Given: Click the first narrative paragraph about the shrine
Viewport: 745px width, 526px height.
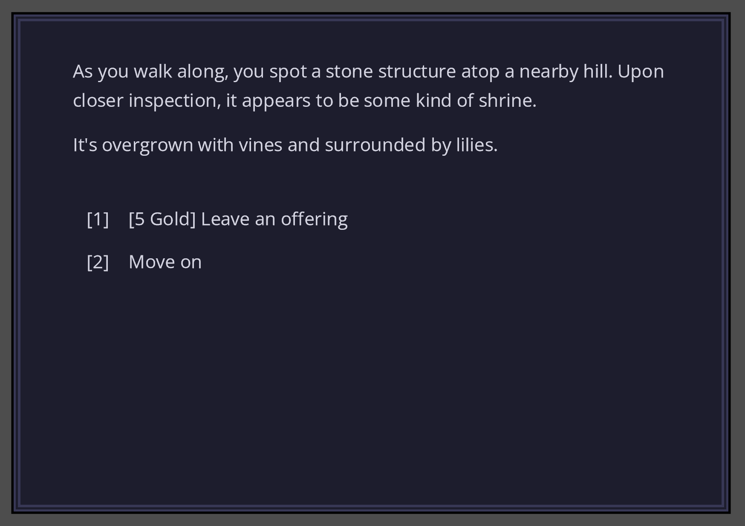Looking at the screenshot, I should click(x=368, y=86).
